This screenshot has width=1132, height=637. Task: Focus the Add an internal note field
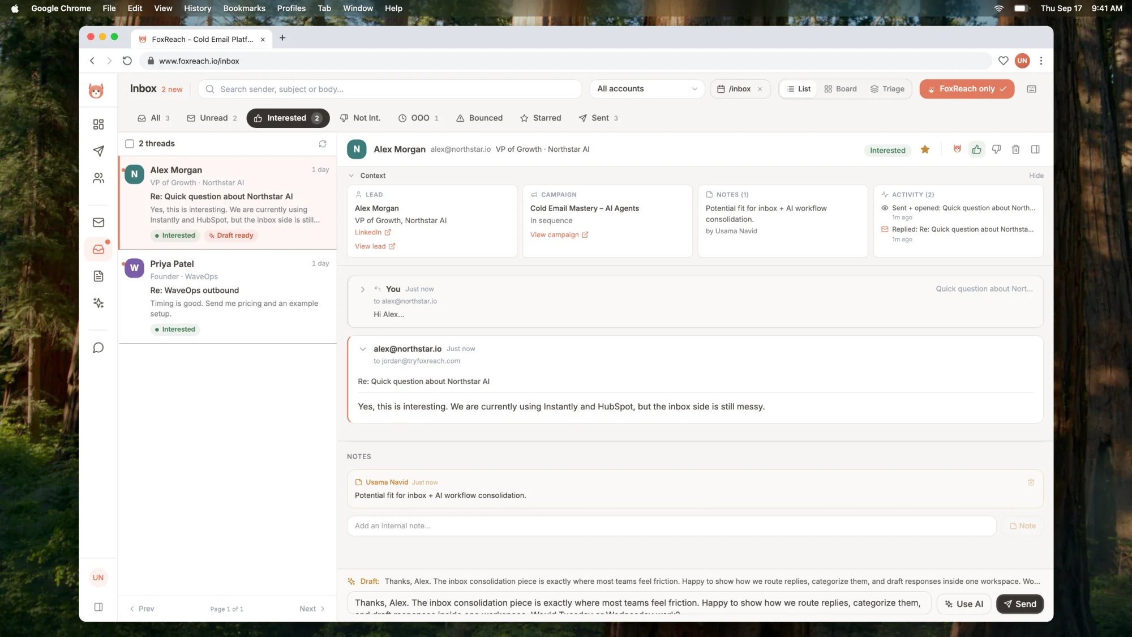(x=671, y=526)
